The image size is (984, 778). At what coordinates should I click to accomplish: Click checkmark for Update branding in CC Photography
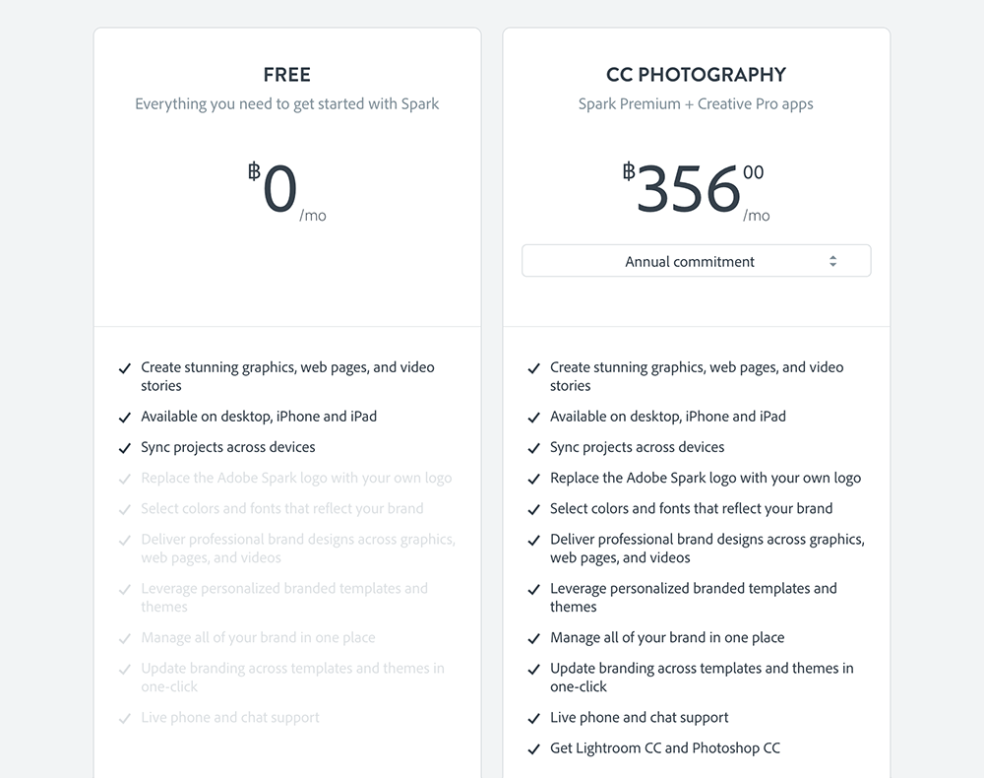tap(533, 670)
